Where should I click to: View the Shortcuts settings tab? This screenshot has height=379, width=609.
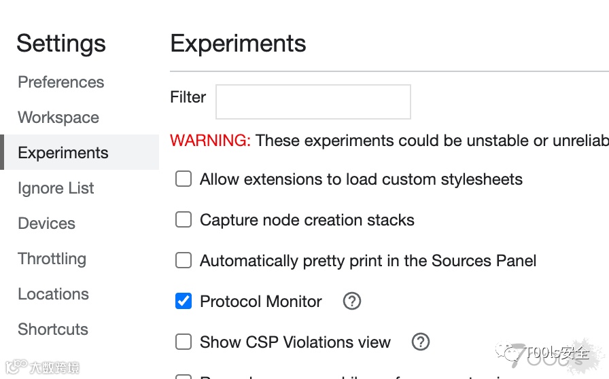click(x=53, y=329)
